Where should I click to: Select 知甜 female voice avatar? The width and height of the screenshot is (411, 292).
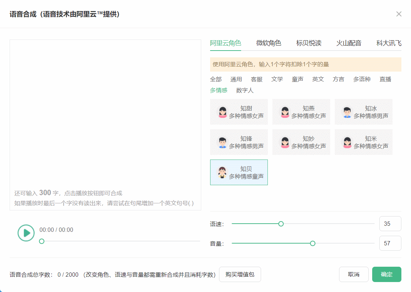tap(223, 112)
